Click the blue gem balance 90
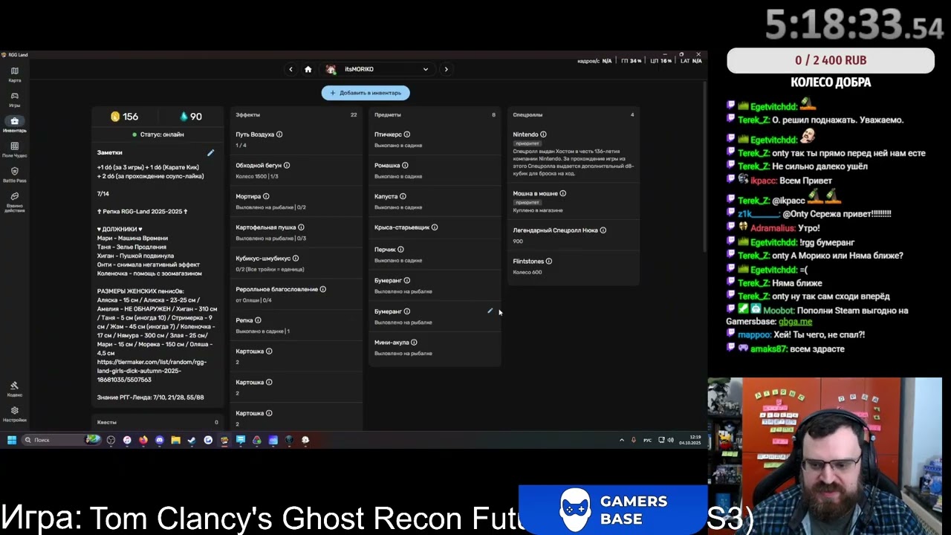This screenshot has height=535, width=951. tap(191, 117)
